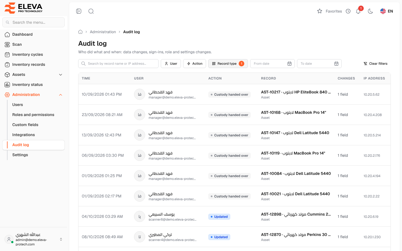Click the IP ADDRESS column header
The height and width of the screenshot is (251, 402).
pyautogui.click(x=374, y=78)
